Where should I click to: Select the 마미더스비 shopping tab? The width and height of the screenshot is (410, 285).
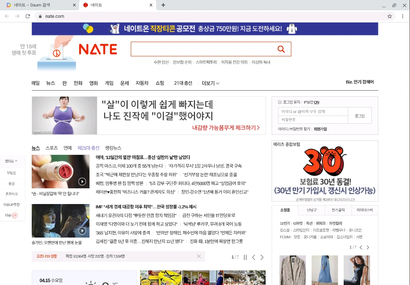pyautogui.click(x=365, y=210)
